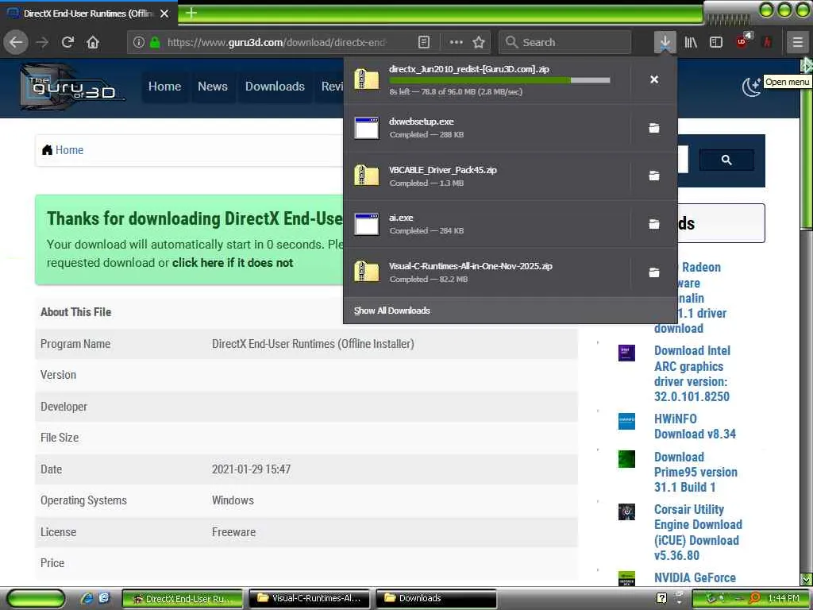Click the ai.exe file icon
This screenshot has width=813, height=610.
coord(367,224)
